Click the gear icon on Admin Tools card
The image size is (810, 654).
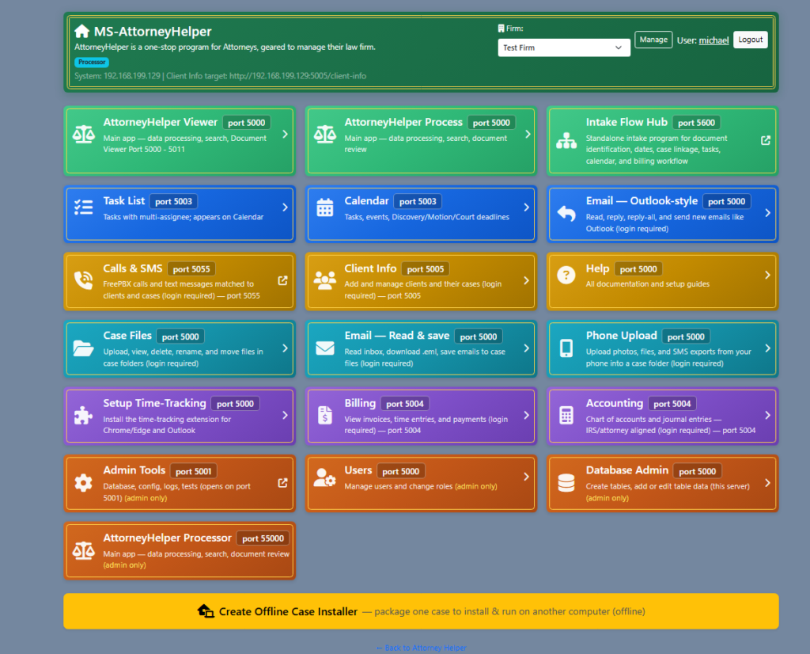tap(83, 483)
